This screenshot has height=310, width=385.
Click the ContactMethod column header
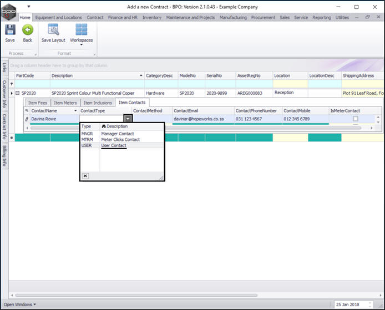(152, 111)
